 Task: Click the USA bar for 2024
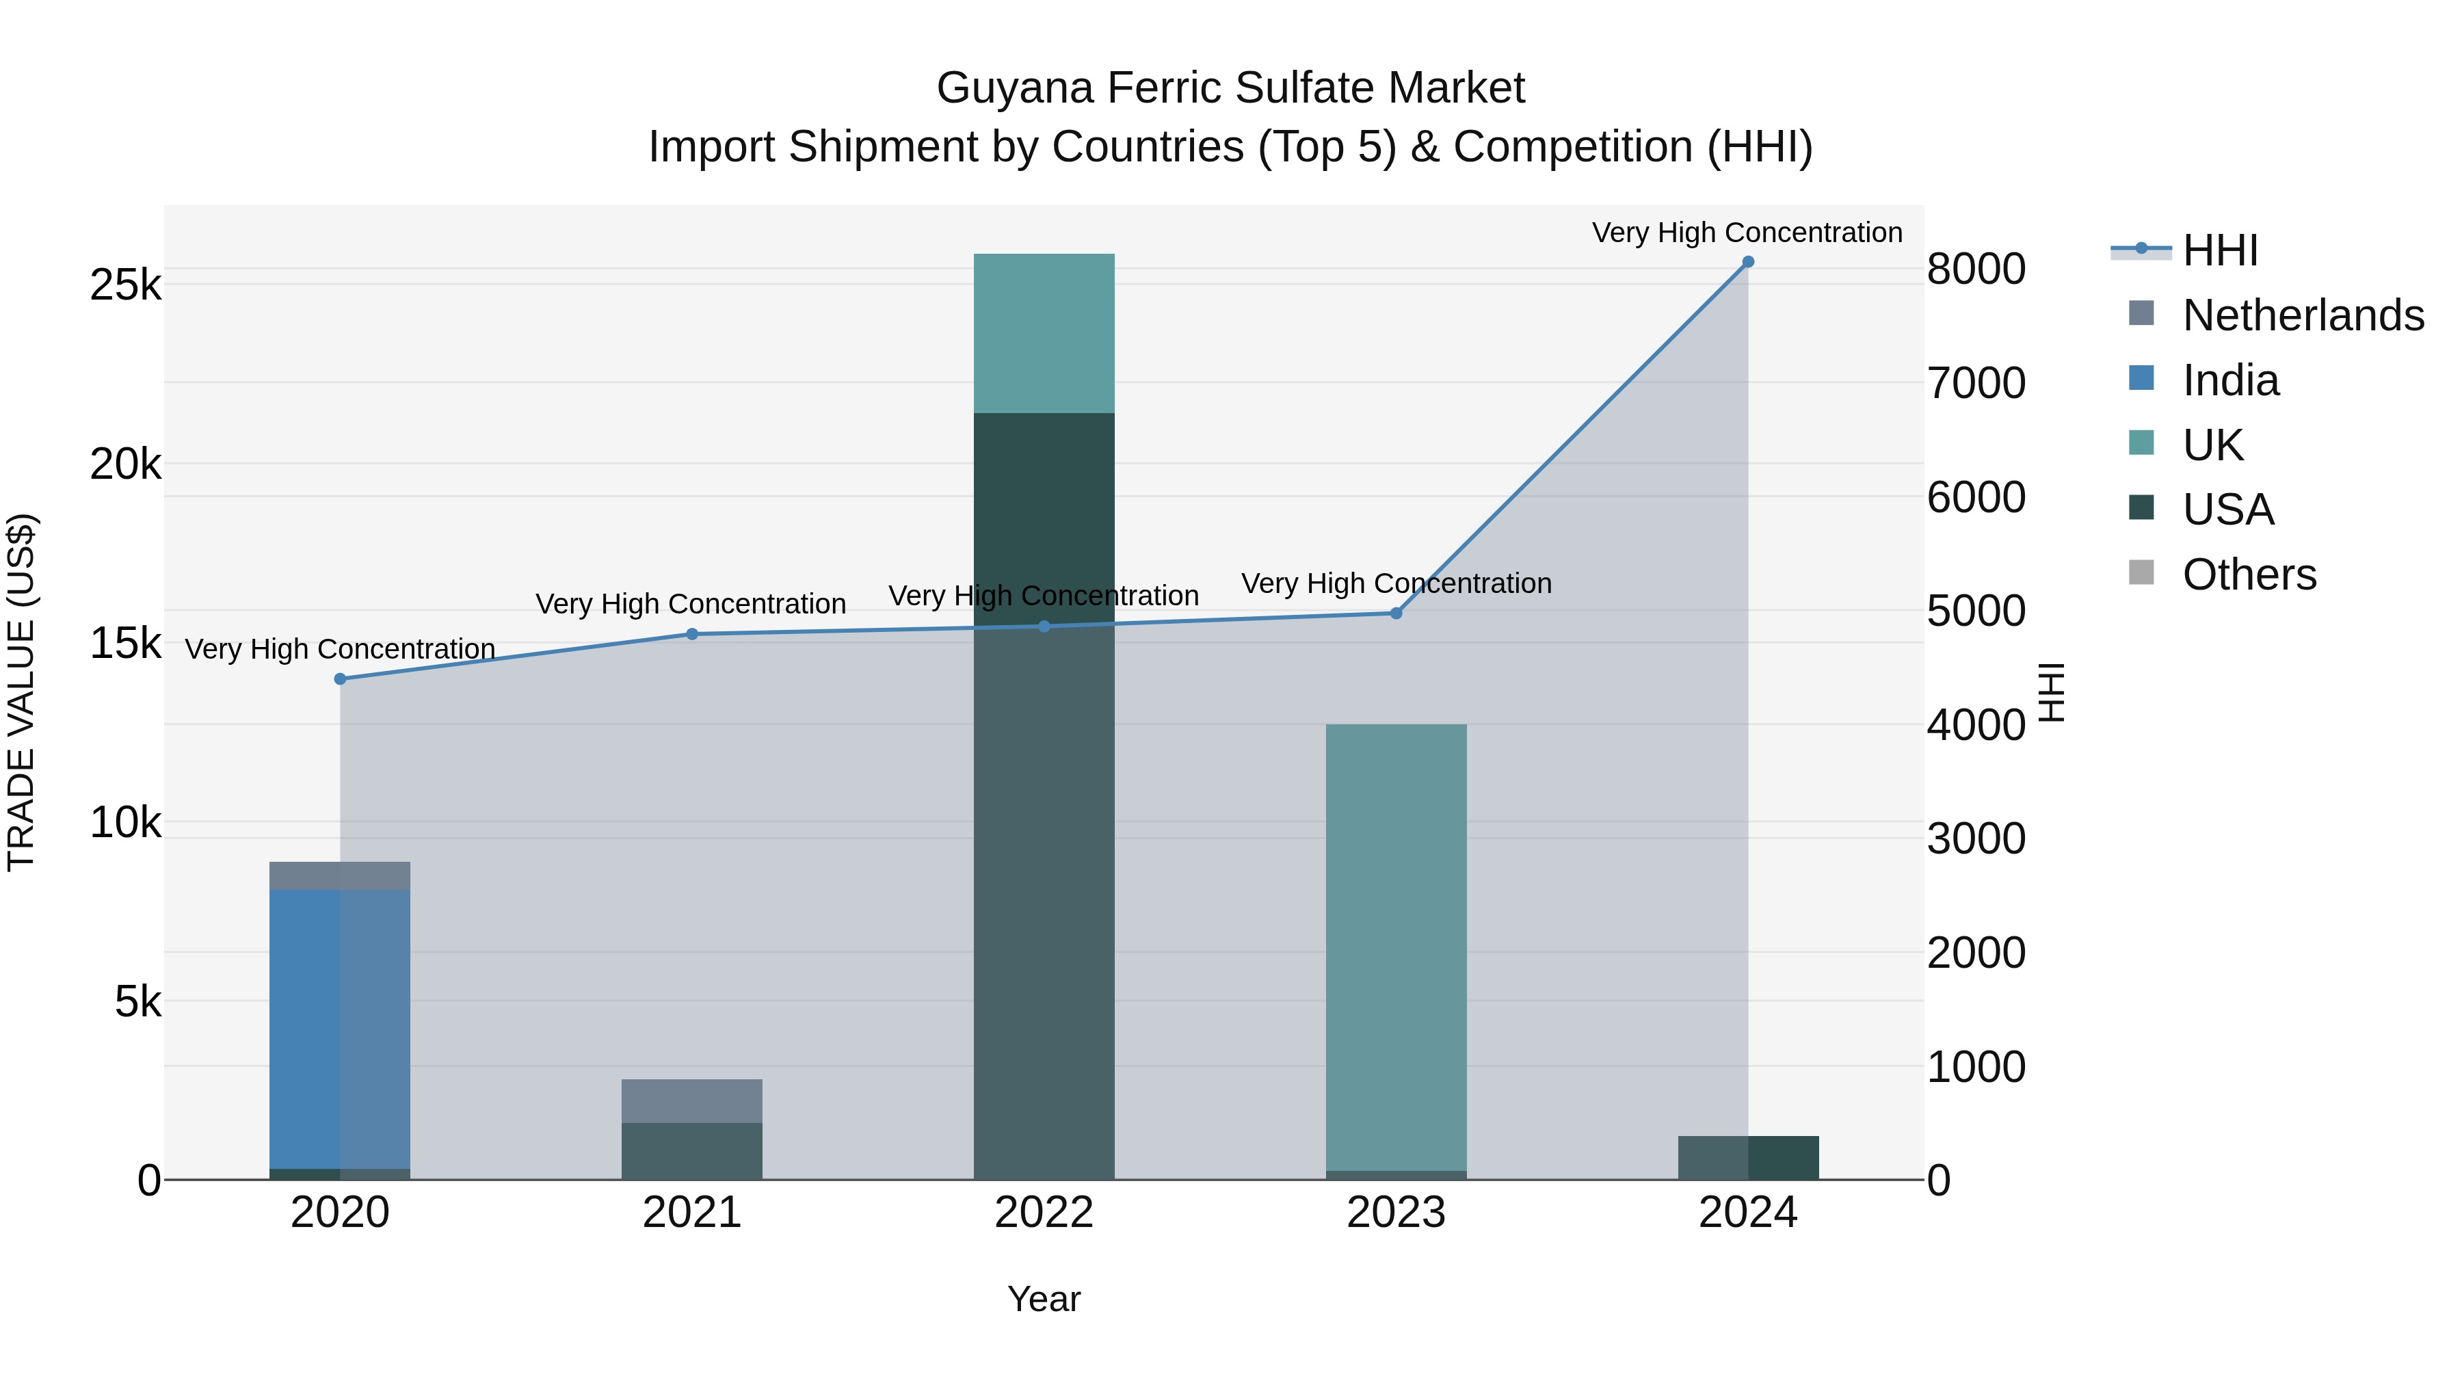(x=1748, y=1157)
